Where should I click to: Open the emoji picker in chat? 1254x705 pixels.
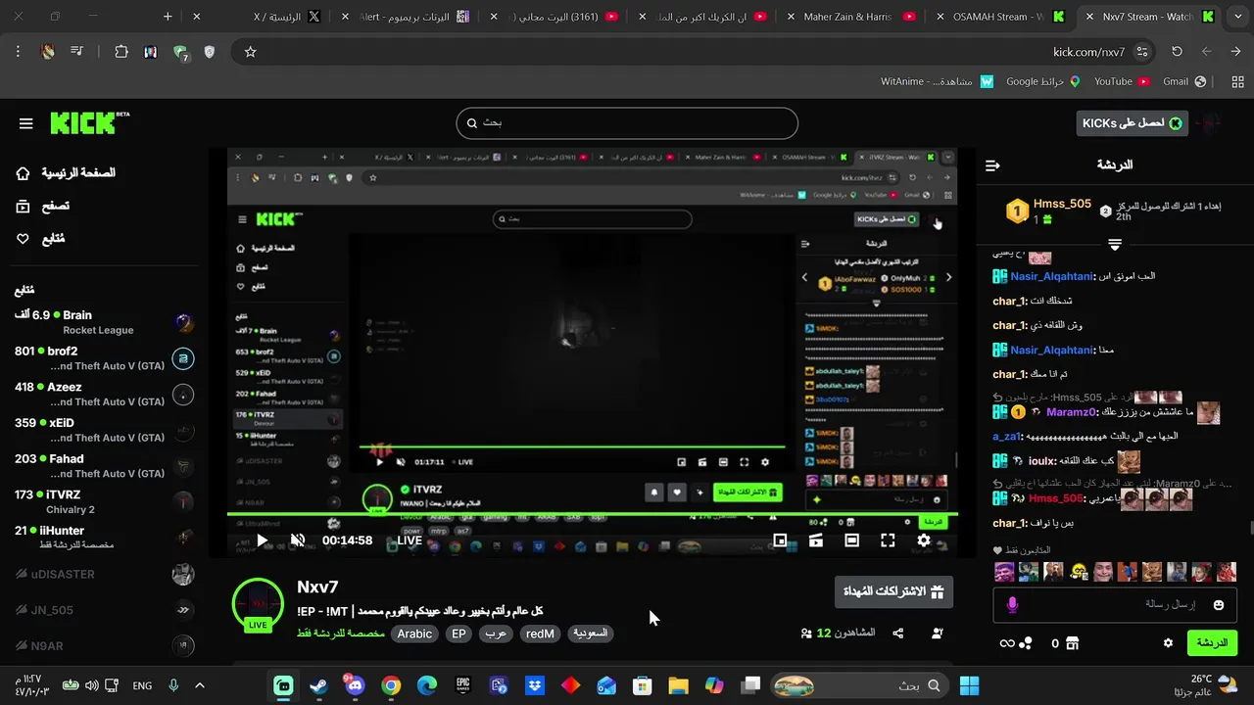tap(1219, 605)
